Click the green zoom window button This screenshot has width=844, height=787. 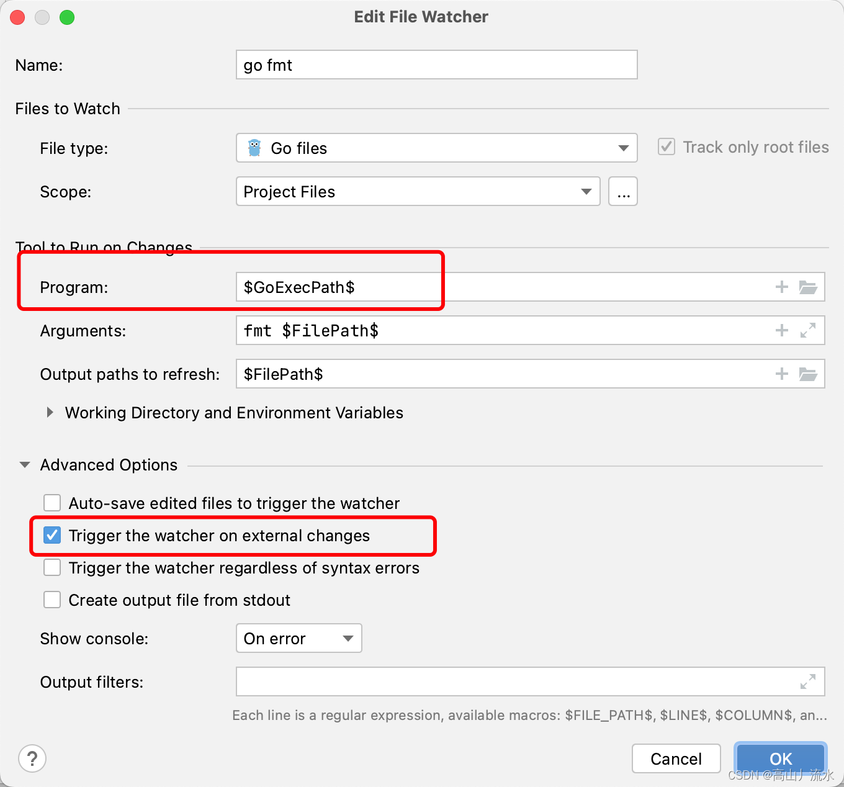67,17
